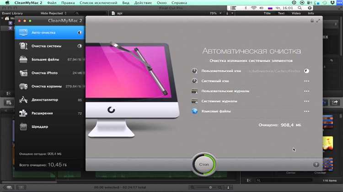Open Большие файлы module
This screenshot has height=192, width=343.
[50, 59]
